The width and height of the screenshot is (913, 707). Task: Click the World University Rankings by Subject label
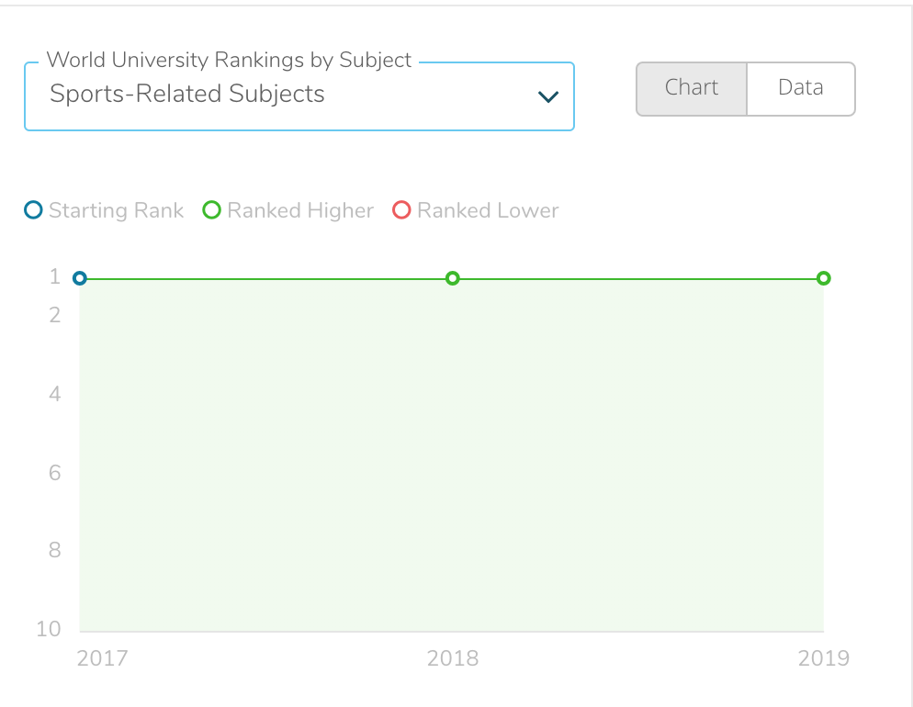229,60
